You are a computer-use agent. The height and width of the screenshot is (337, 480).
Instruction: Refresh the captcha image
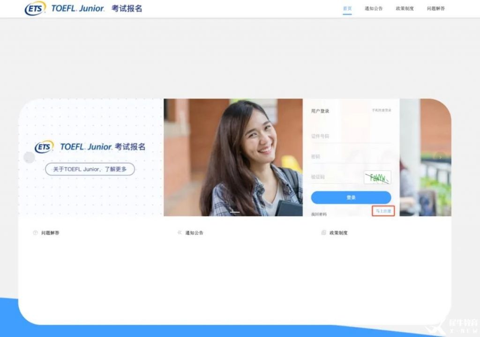click(377, 177)
